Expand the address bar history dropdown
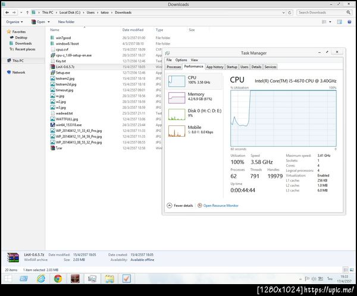The width and height of the screenshot is (357, 296). click(283, 12)
